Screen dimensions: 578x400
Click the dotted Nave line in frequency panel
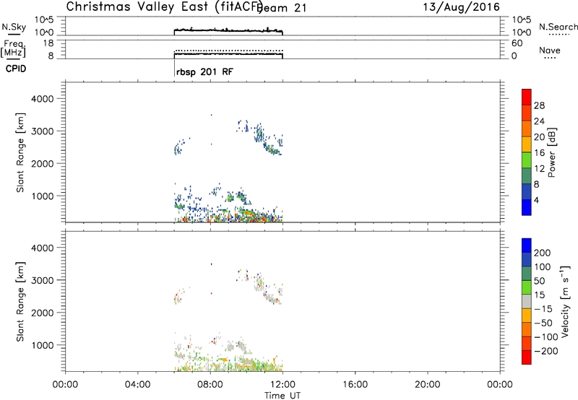228,51
